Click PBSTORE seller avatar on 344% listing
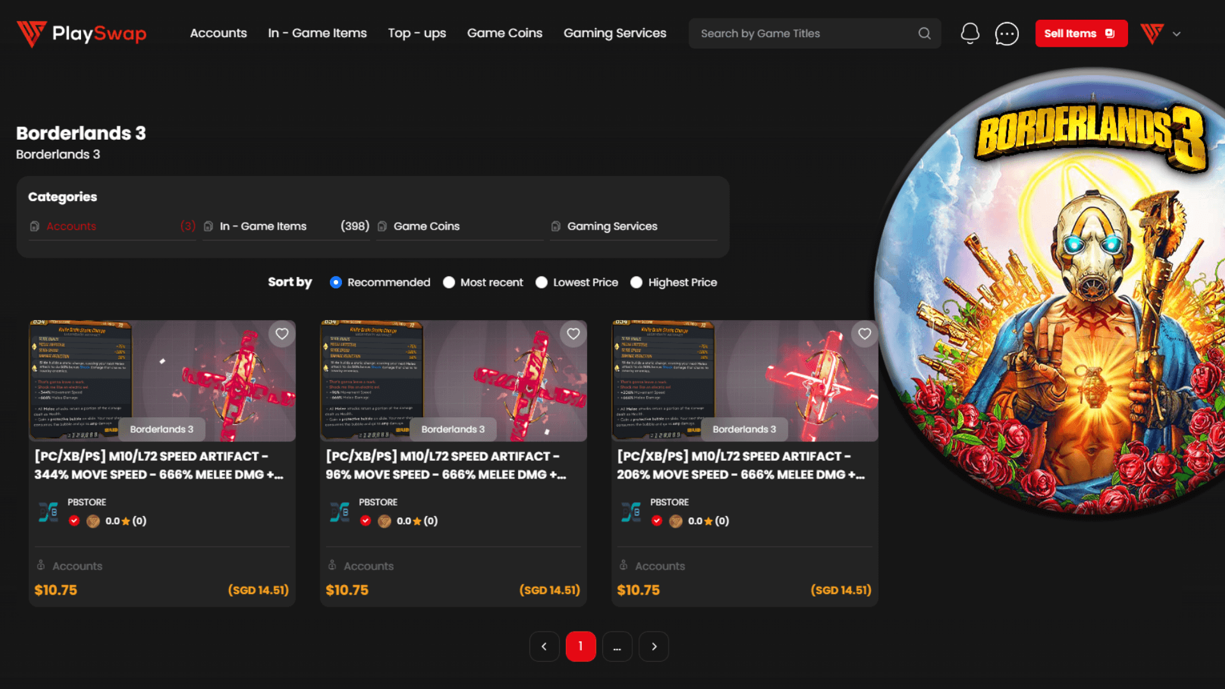Viewport: 1225px width, 689px height. coord(48,512)
